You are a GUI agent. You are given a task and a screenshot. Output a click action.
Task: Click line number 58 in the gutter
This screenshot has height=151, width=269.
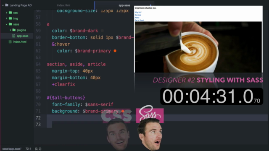[x=38, y=24]
